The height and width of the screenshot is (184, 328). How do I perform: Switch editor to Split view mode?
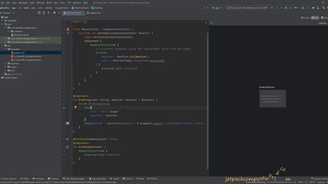[x=315, y=18]
